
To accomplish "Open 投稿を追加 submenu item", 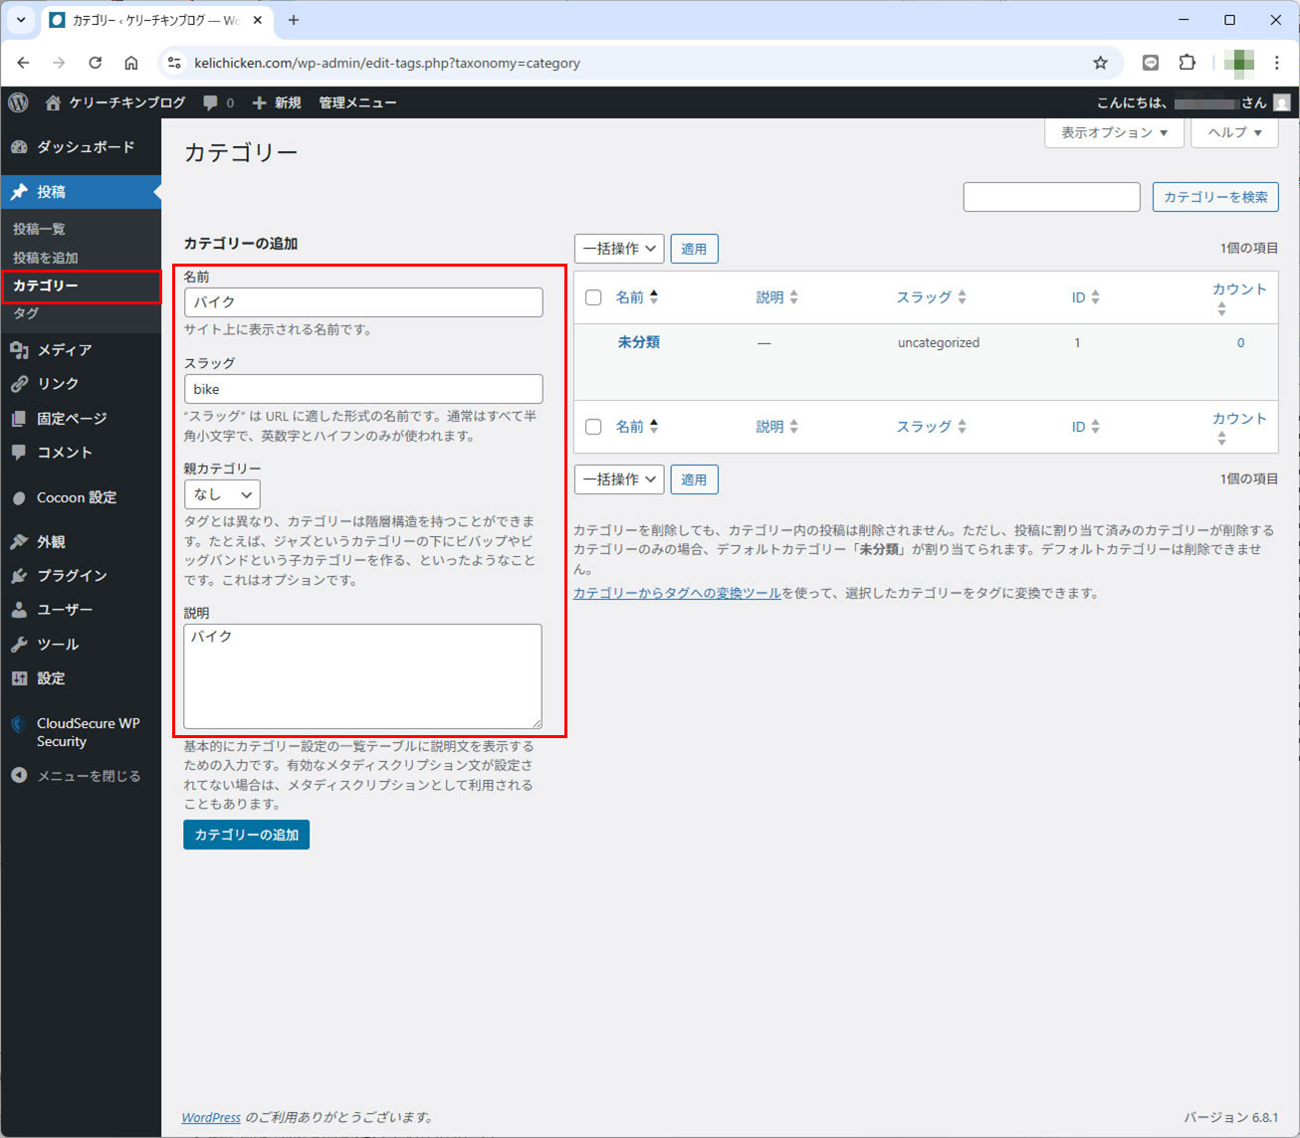I will [x=45, y=258].
